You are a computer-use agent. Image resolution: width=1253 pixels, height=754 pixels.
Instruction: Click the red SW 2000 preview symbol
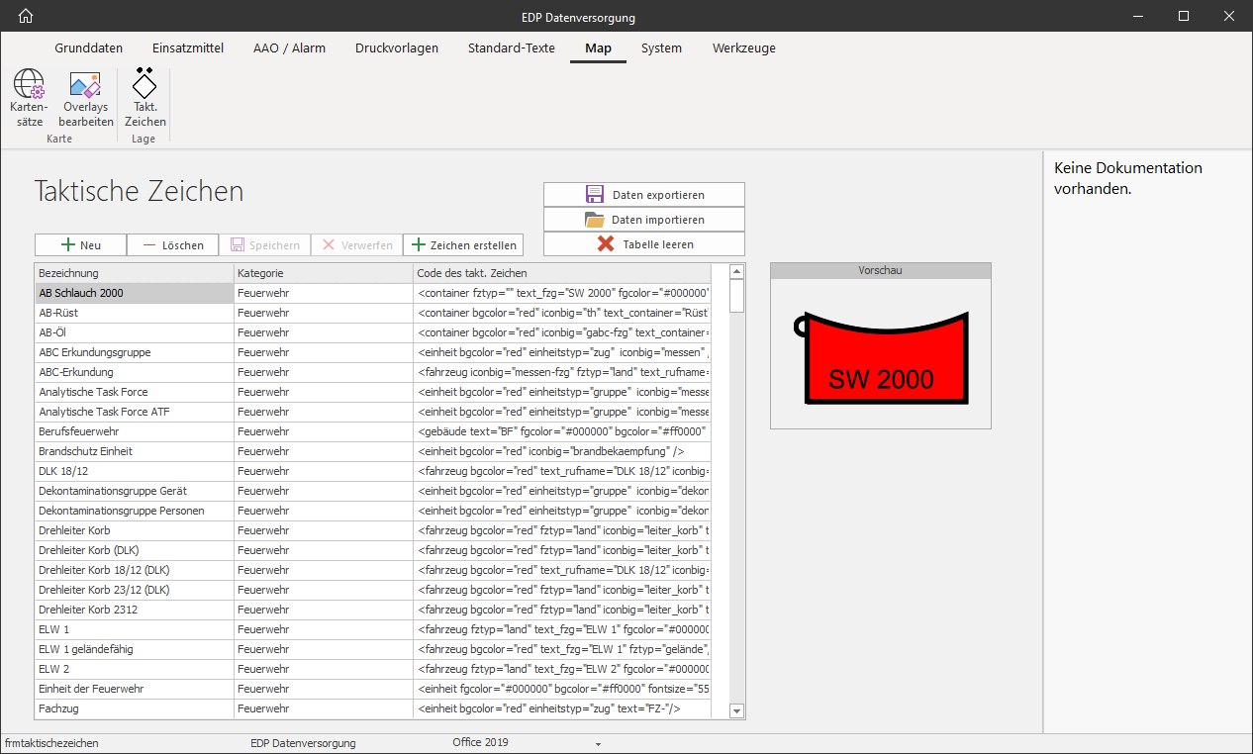point(880,357)
